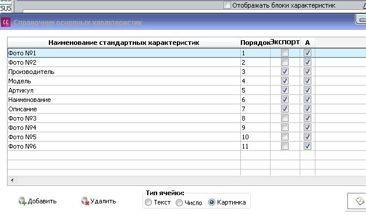This screenshot has height=215, width=366.
Task: Select the Фото №5 row name
Action: tap(22, 137)
